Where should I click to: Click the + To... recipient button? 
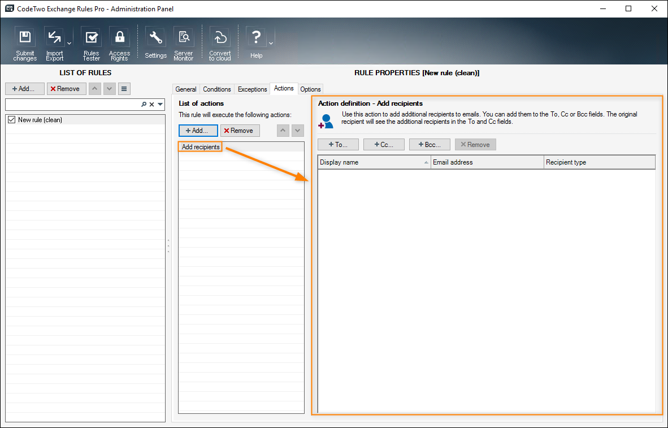pos(339,145)
